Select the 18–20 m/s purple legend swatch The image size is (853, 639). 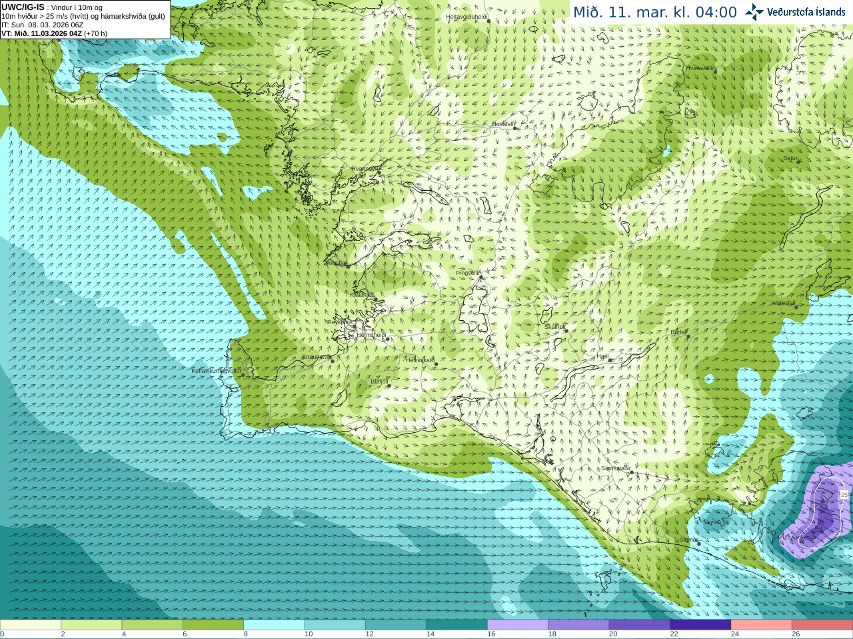coord(578,625)
